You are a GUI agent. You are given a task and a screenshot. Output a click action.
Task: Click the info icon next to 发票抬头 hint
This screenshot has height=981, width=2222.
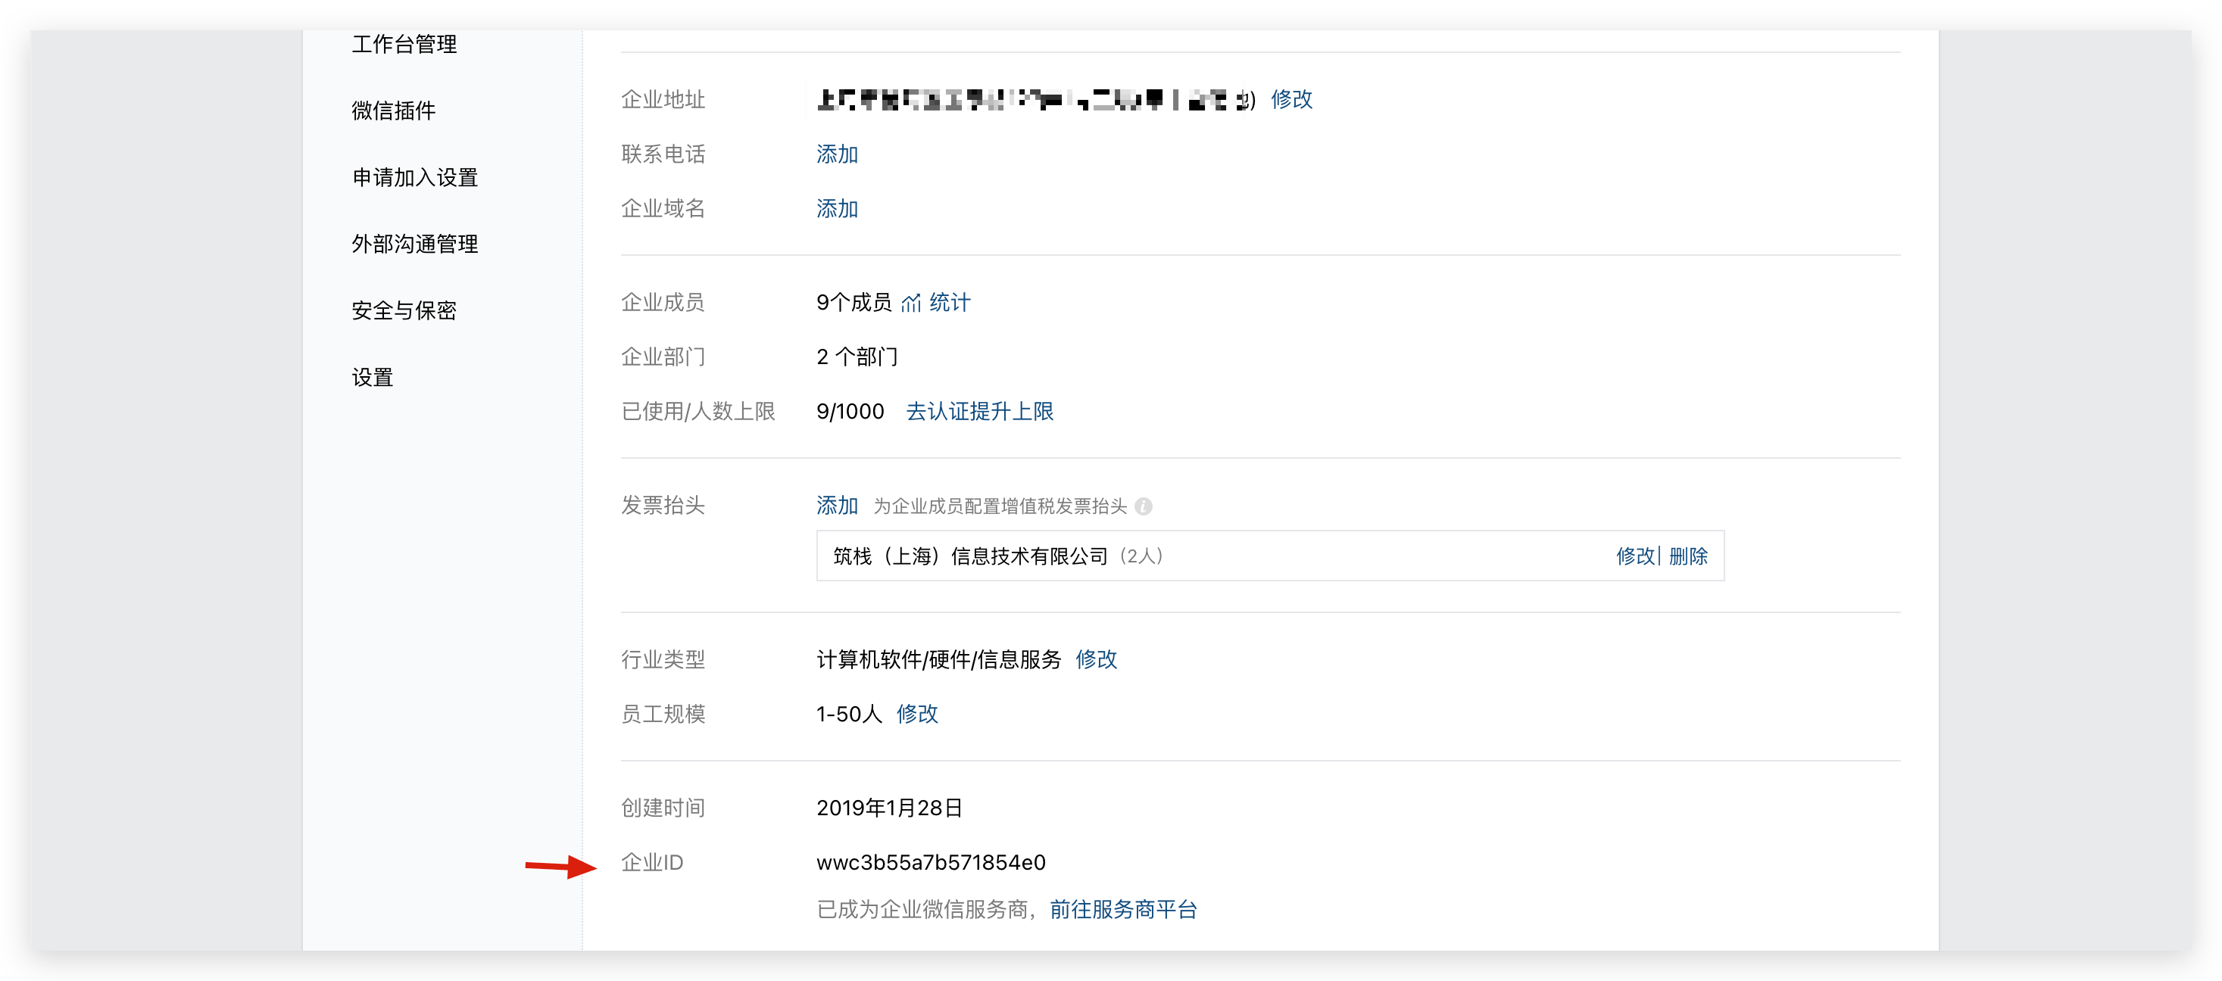point(1143,506)
